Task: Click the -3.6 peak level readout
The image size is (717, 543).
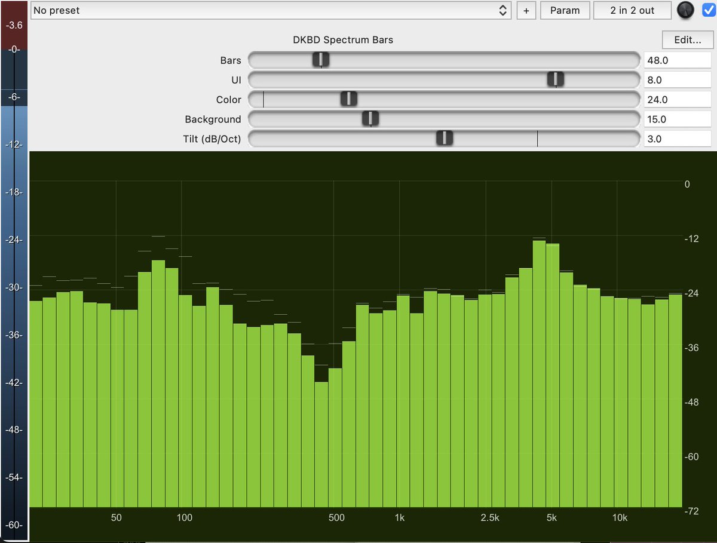Action: (14, 26)
